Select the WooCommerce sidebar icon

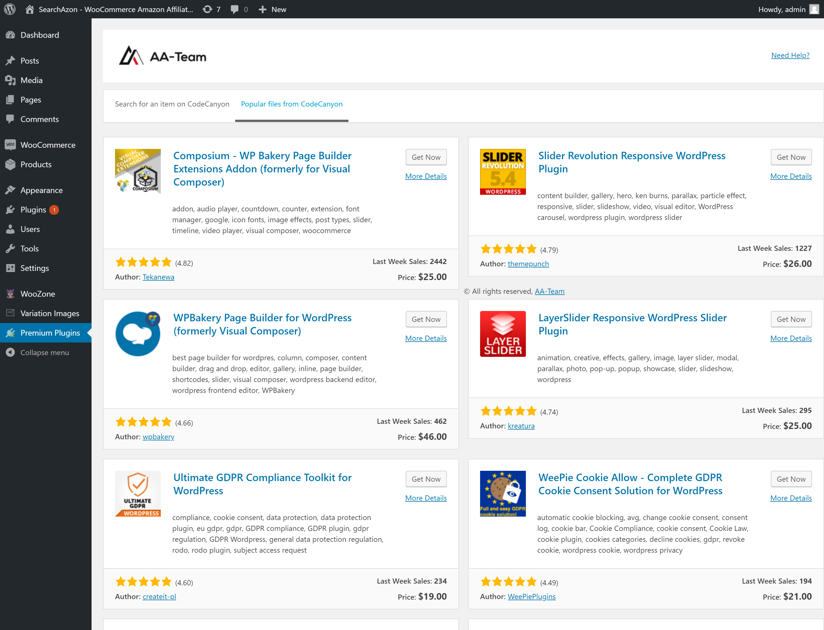[x=11, y=144]
